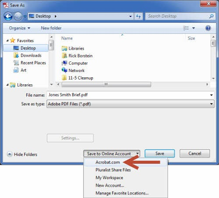
Task: Click the Cancel button
Action: click(x=195, y=154)
